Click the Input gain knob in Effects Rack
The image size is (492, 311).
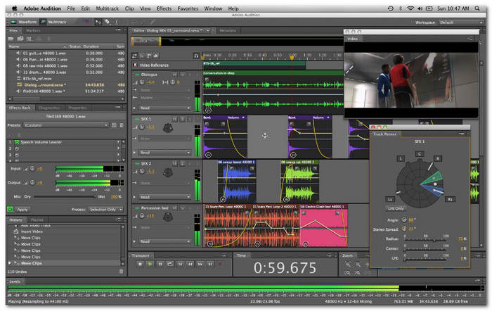click(x=32, y=169)
